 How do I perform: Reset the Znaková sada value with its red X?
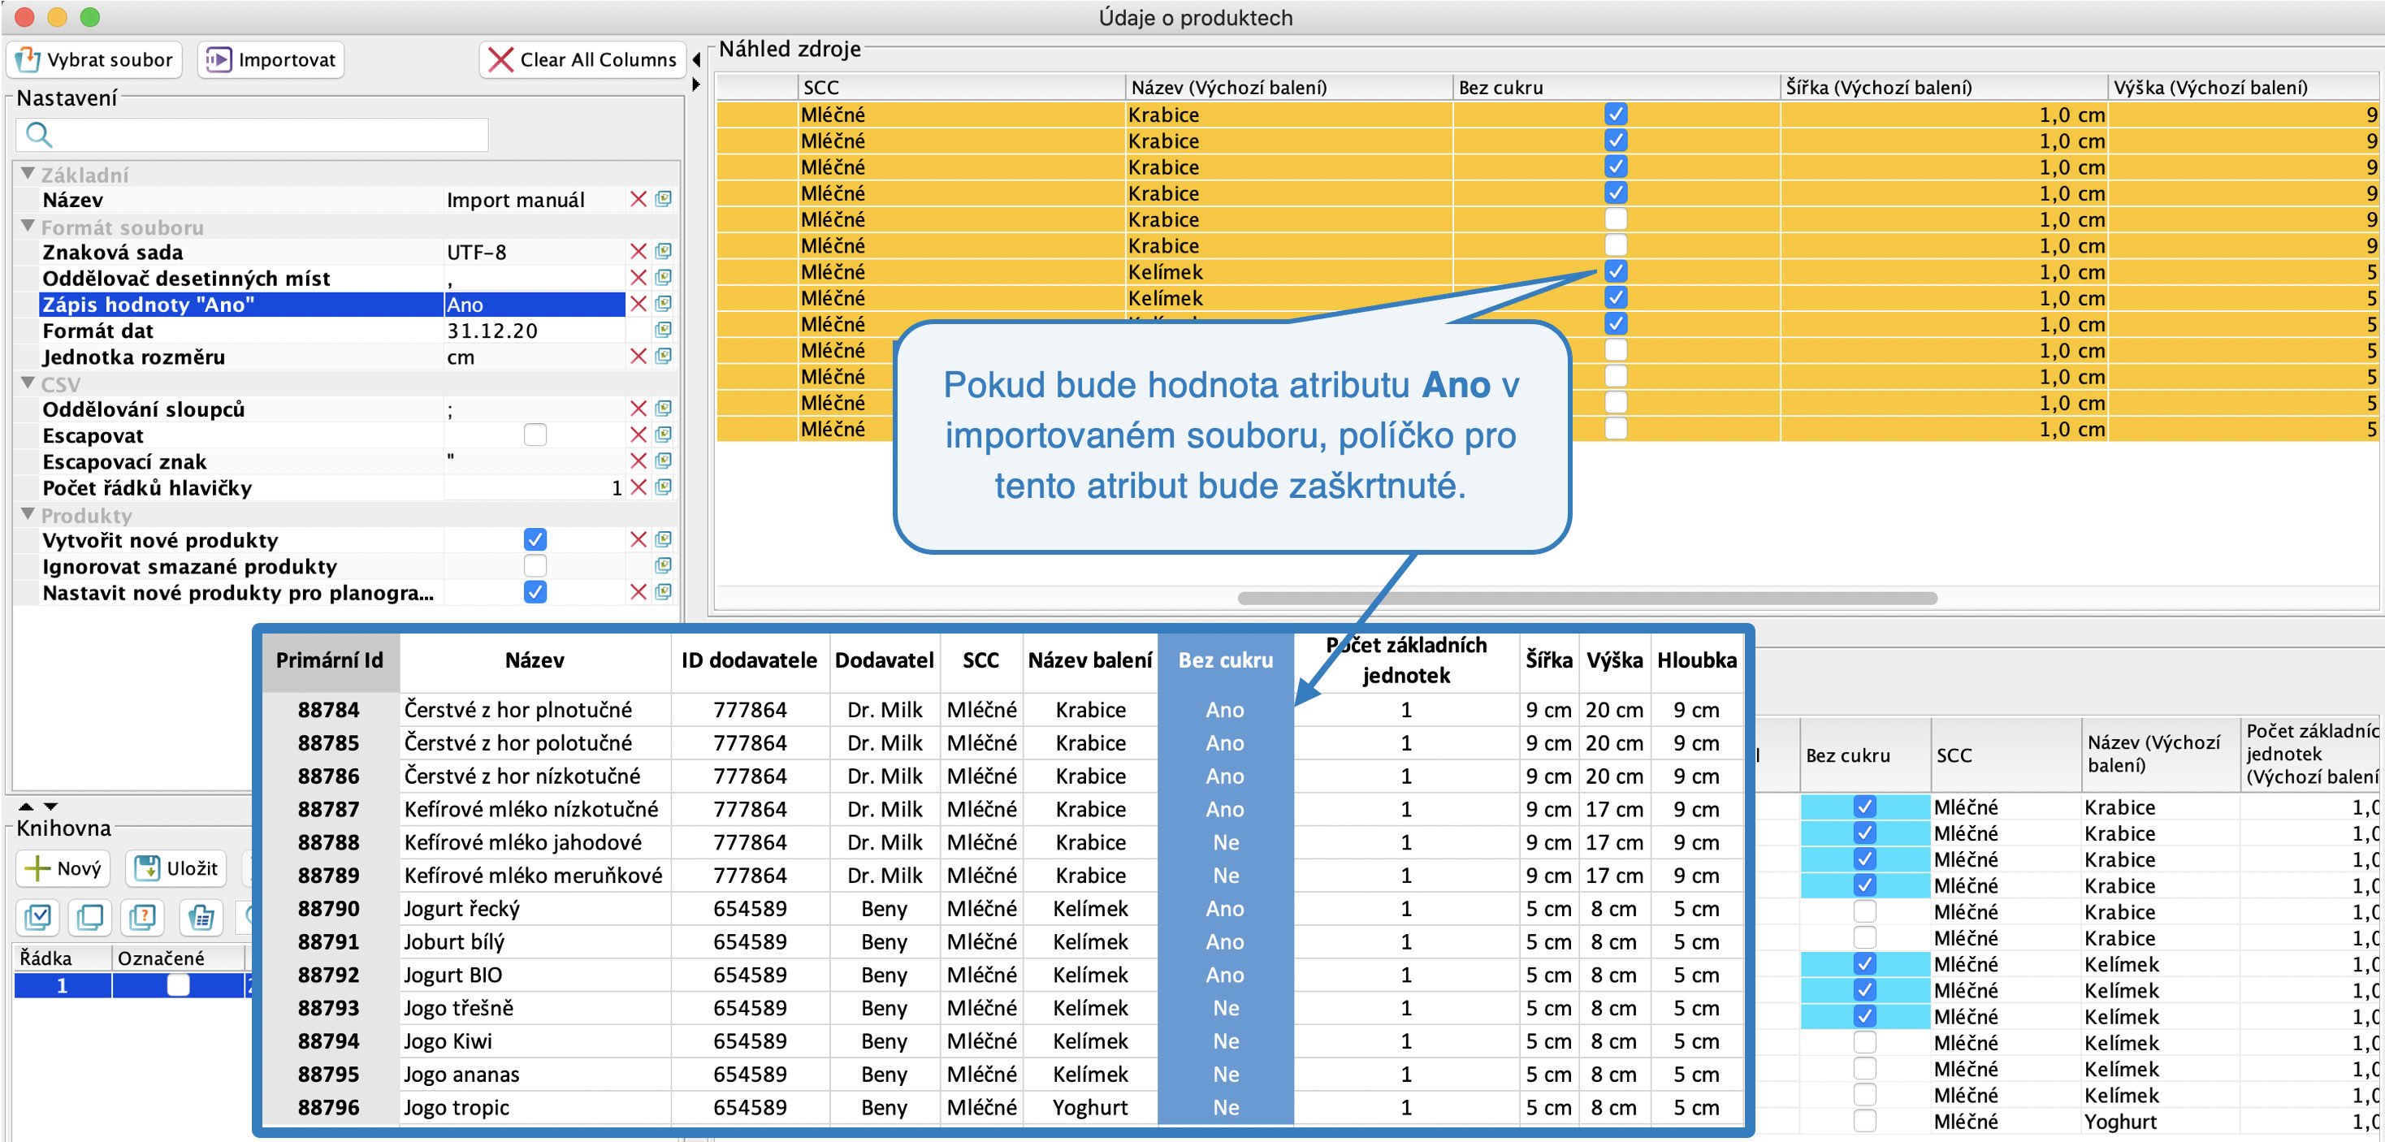pyautogui.click(x=638, y=251)
